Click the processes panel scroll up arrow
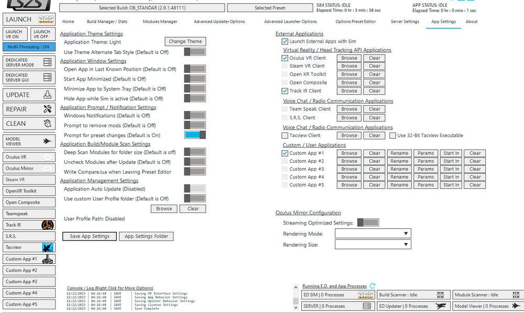Screen dimensions: 524x313 [x=296, y=287]
